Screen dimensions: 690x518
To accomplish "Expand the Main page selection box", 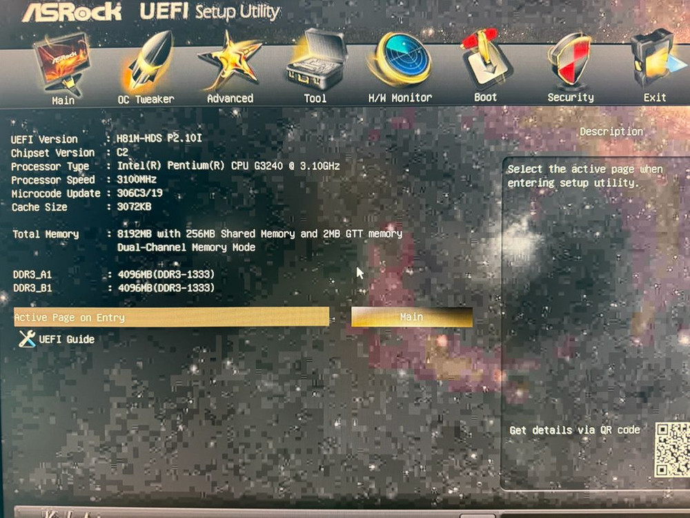I will point(411,317).
